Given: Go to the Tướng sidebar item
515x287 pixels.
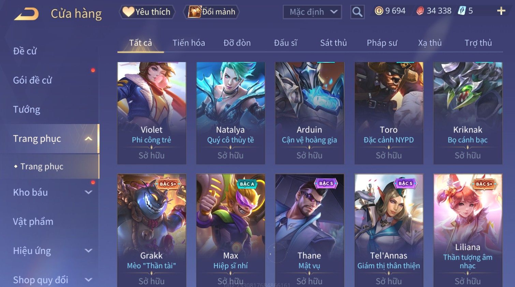Looking at the screenshot, I should 27,110.
